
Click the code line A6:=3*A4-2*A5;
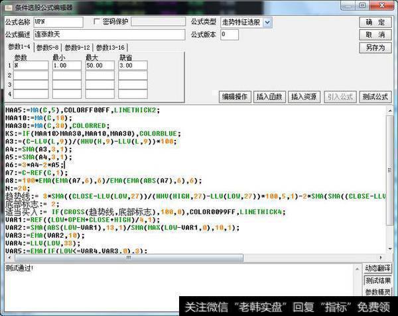click(35, 165)
